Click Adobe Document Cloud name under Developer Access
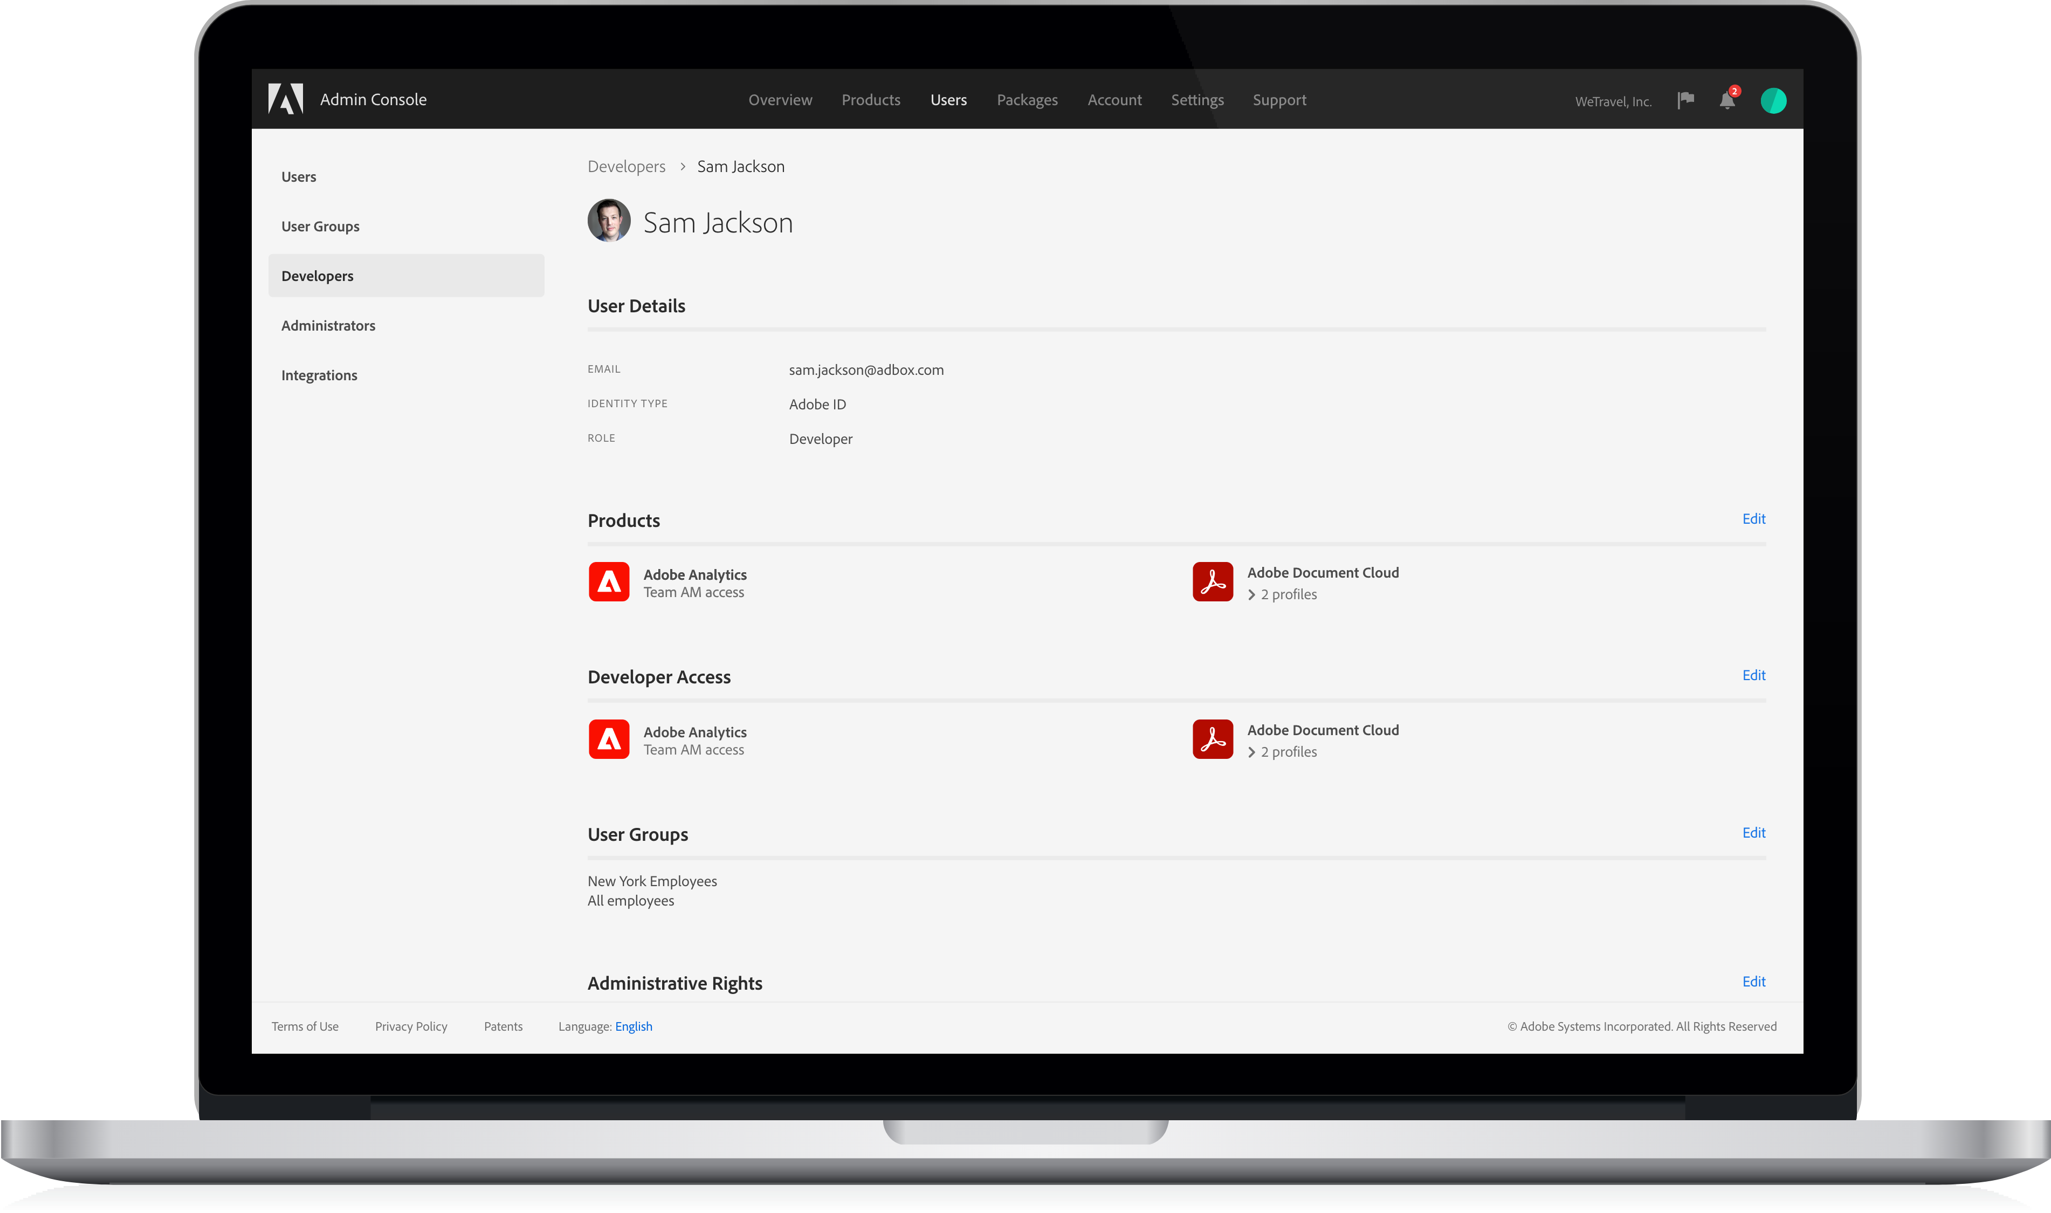 coord(1323,731)
